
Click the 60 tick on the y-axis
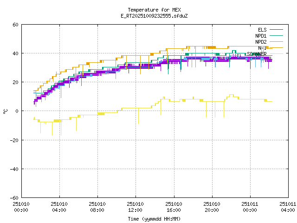pyautogui.click(x=16, y=25)
